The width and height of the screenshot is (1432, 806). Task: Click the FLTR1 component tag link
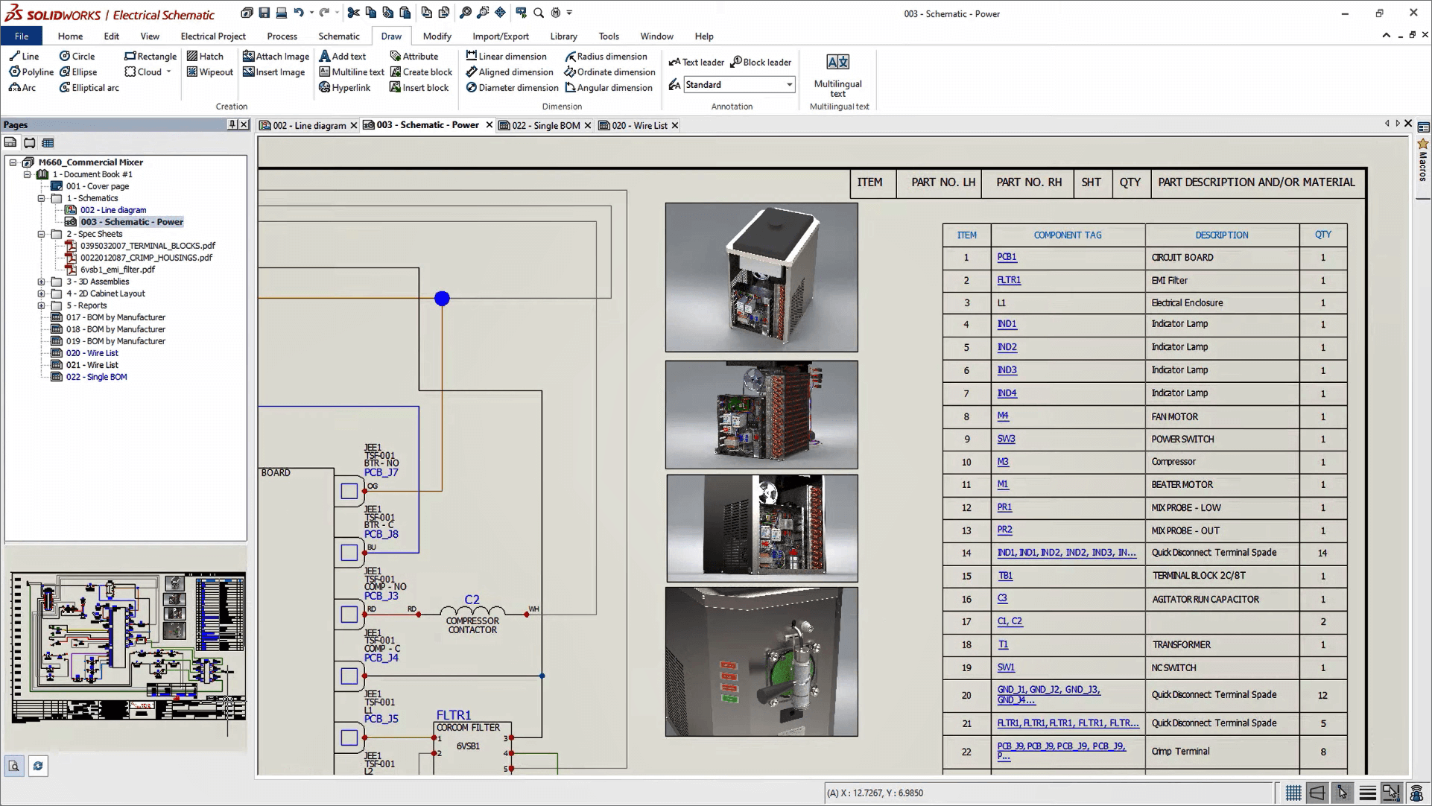tap(1009, 280)
